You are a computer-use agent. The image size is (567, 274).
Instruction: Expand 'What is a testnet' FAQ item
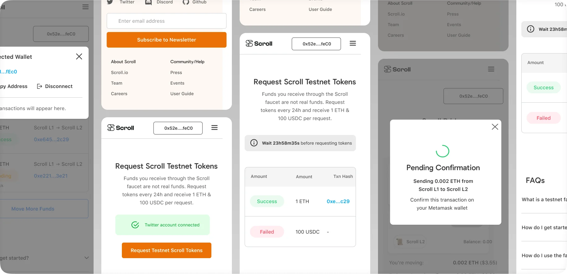coord(544,199)
